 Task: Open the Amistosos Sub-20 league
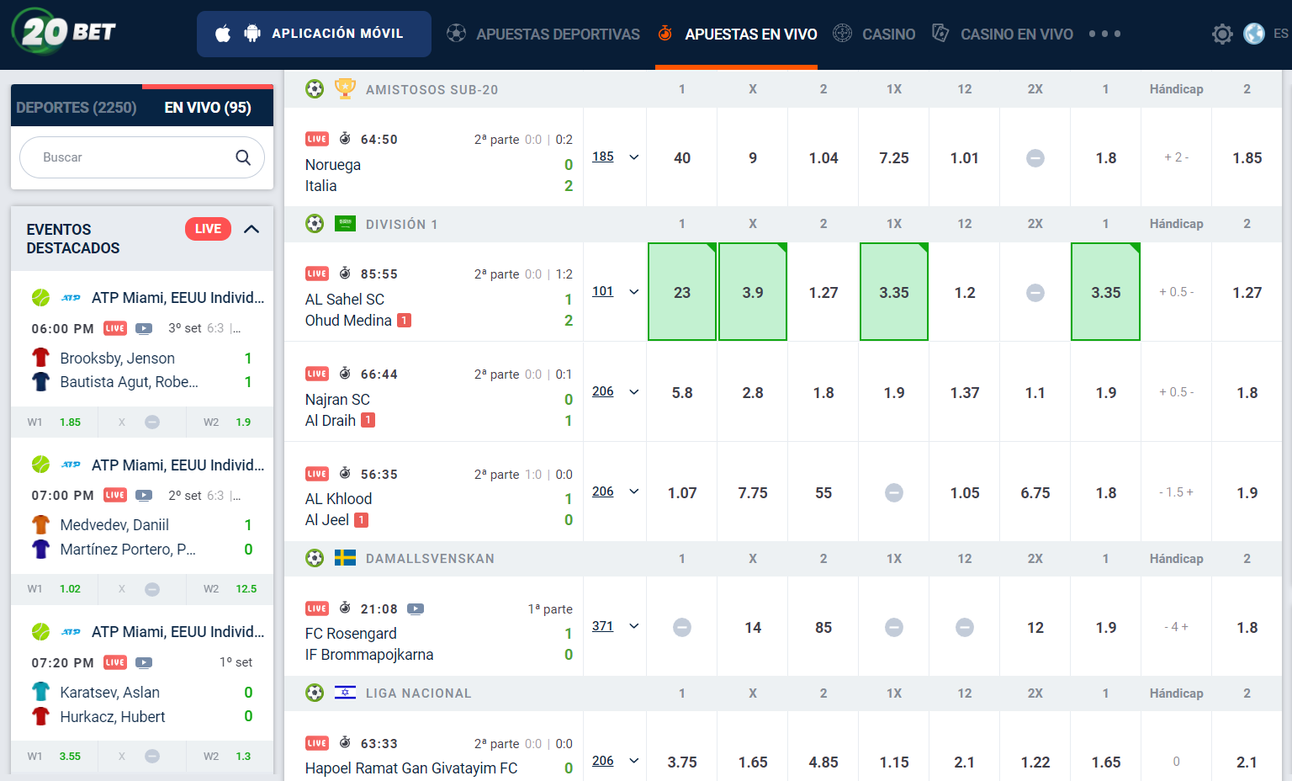click(432, 89)
